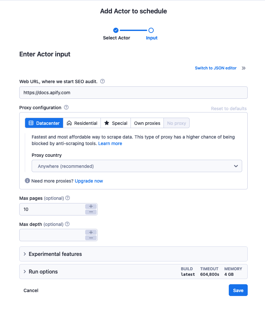Increase Max pages with plus stepper

(x=91, y=206)
